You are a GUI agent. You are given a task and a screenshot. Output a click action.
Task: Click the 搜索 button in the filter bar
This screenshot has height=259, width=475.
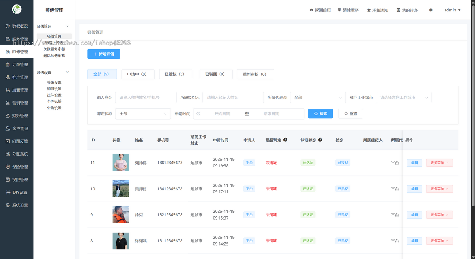tap(320, 113)
